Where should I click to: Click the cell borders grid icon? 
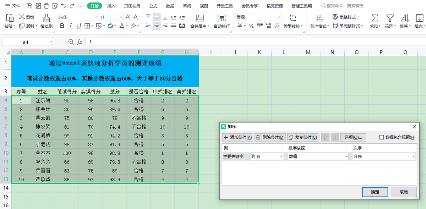pyautogui.click(x=87, y=26)
